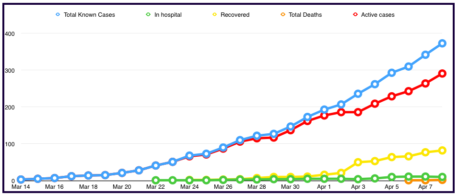Click the yellow Recovered legend marker

pos(215,15)
